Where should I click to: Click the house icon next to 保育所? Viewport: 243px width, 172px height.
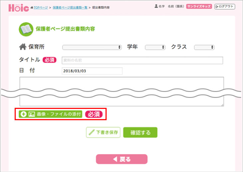[23, 47]
